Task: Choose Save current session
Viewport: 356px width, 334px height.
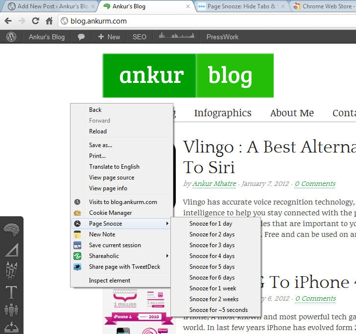Action: (x=121, y=245)
